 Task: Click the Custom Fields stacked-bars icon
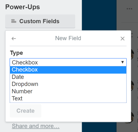pyautogui.click(x=13, y=21)
